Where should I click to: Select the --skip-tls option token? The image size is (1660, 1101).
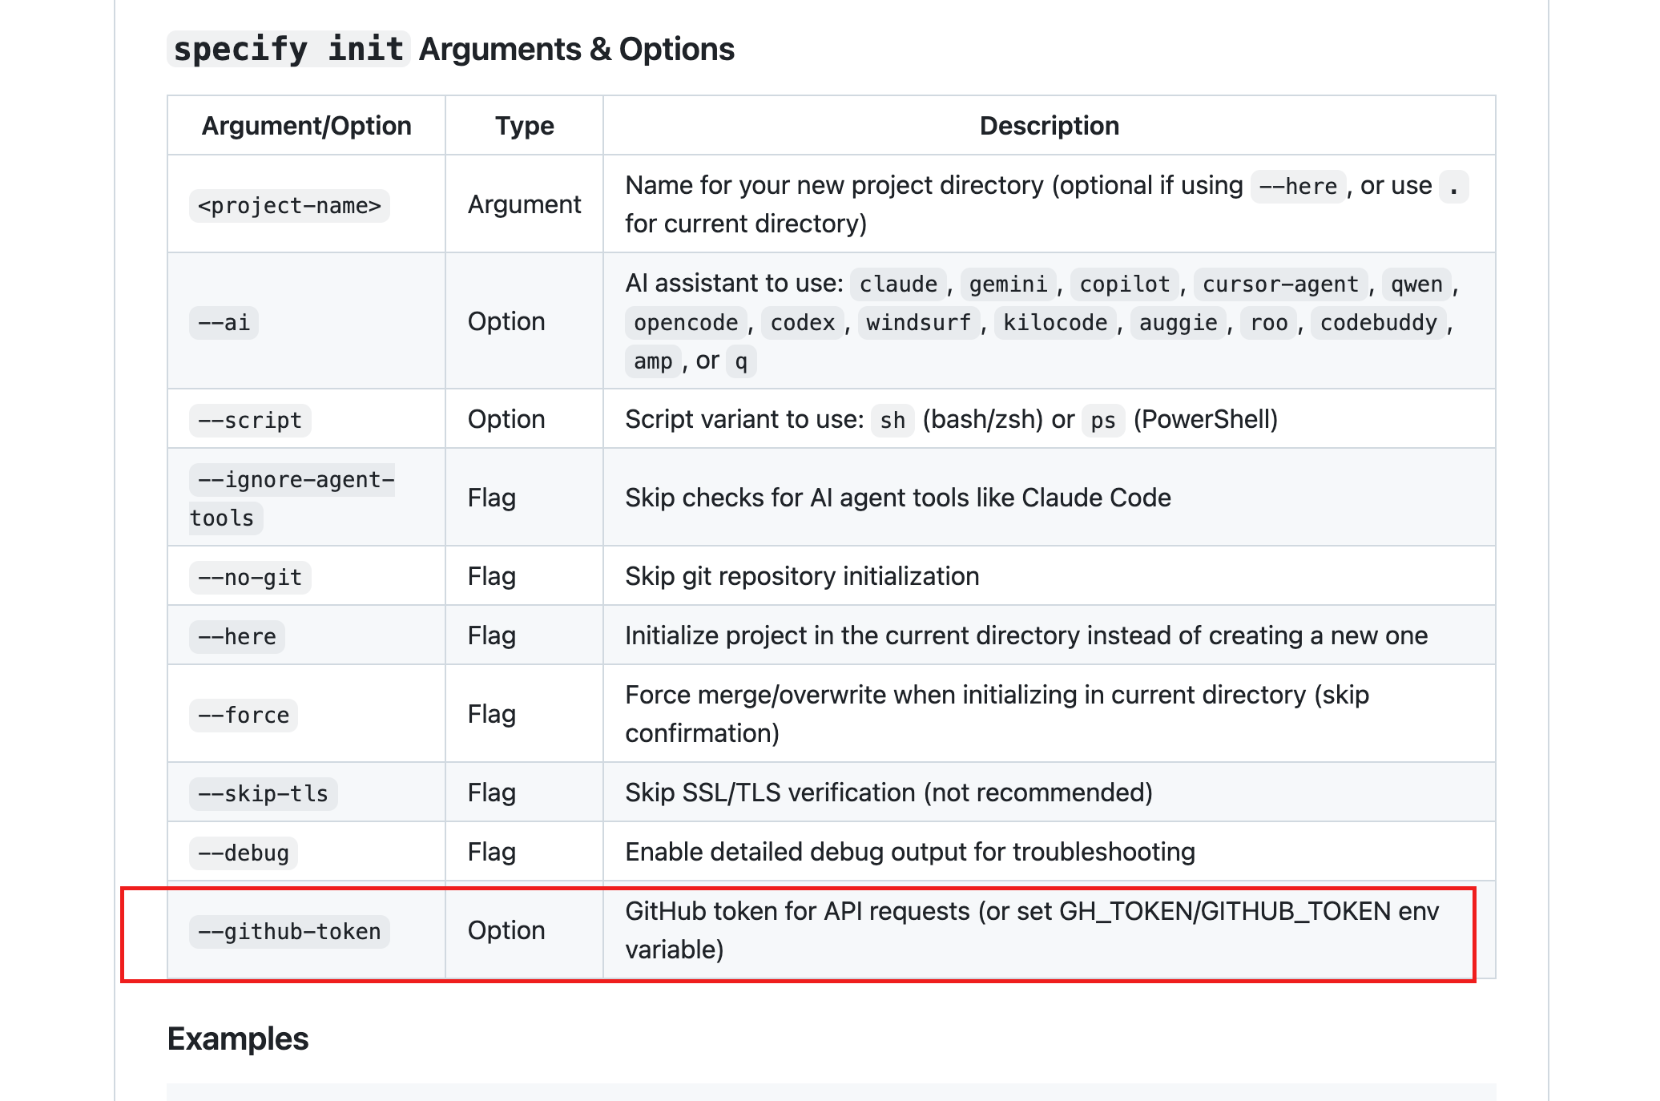[263, 792]
